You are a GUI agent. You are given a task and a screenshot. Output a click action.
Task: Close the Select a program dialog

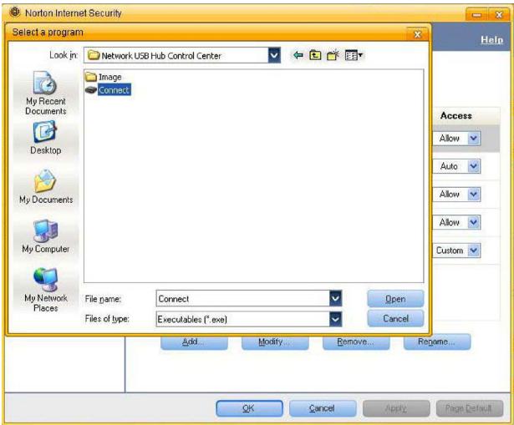pyautogui.click(x=417, y=34)
